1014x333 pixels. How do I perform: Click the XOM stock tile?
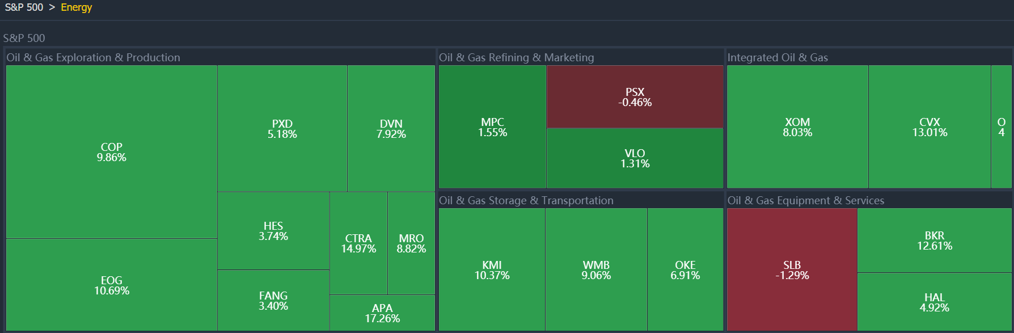click(x=797, y=127)
